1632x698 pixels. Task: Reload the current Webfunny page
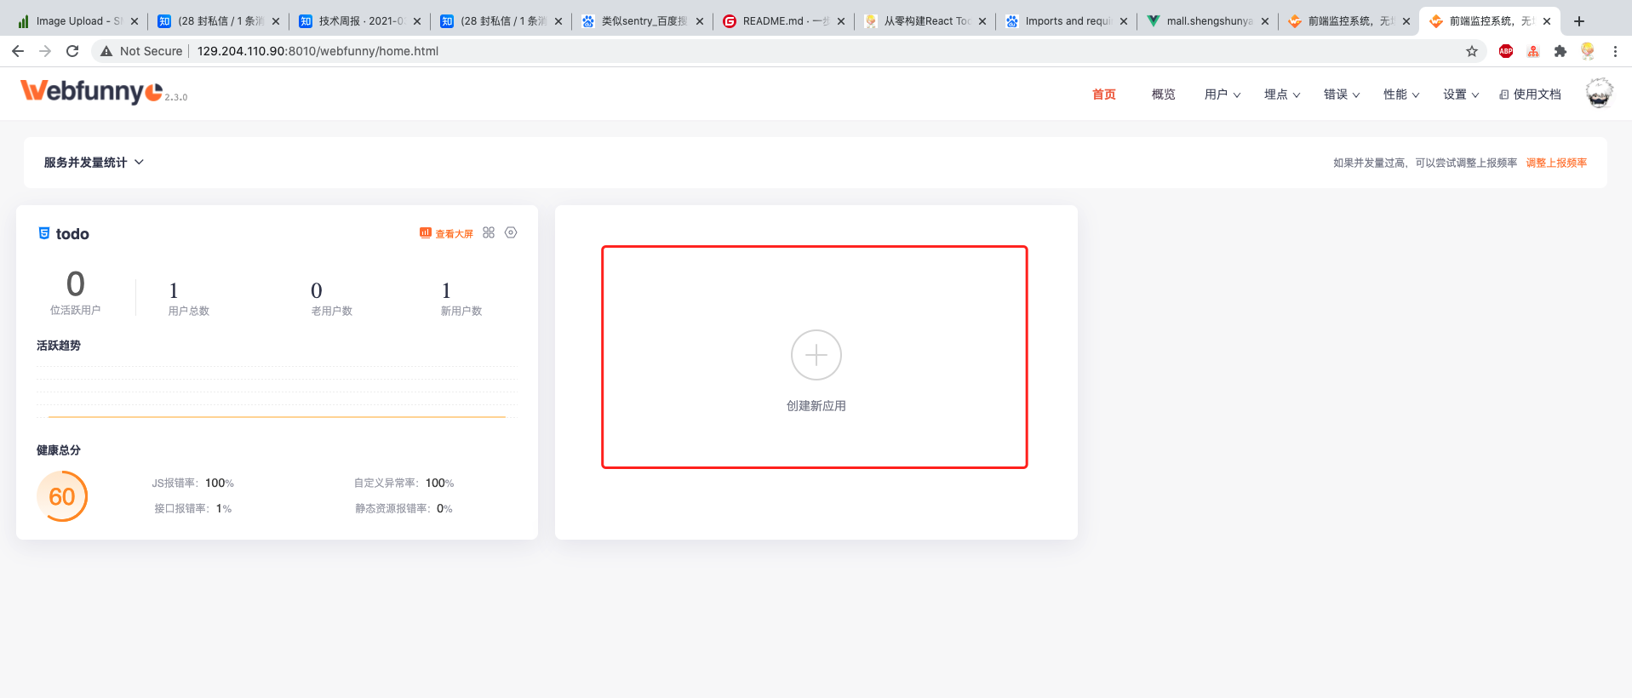click(x=72, y=51)
